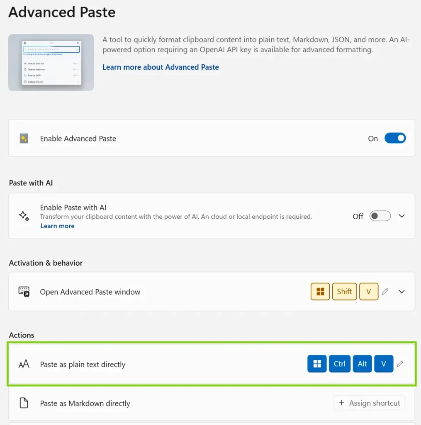Screen dimensions: 421x425
Task: Turn on the Enable Paste with AI switch
Action: 380,216
